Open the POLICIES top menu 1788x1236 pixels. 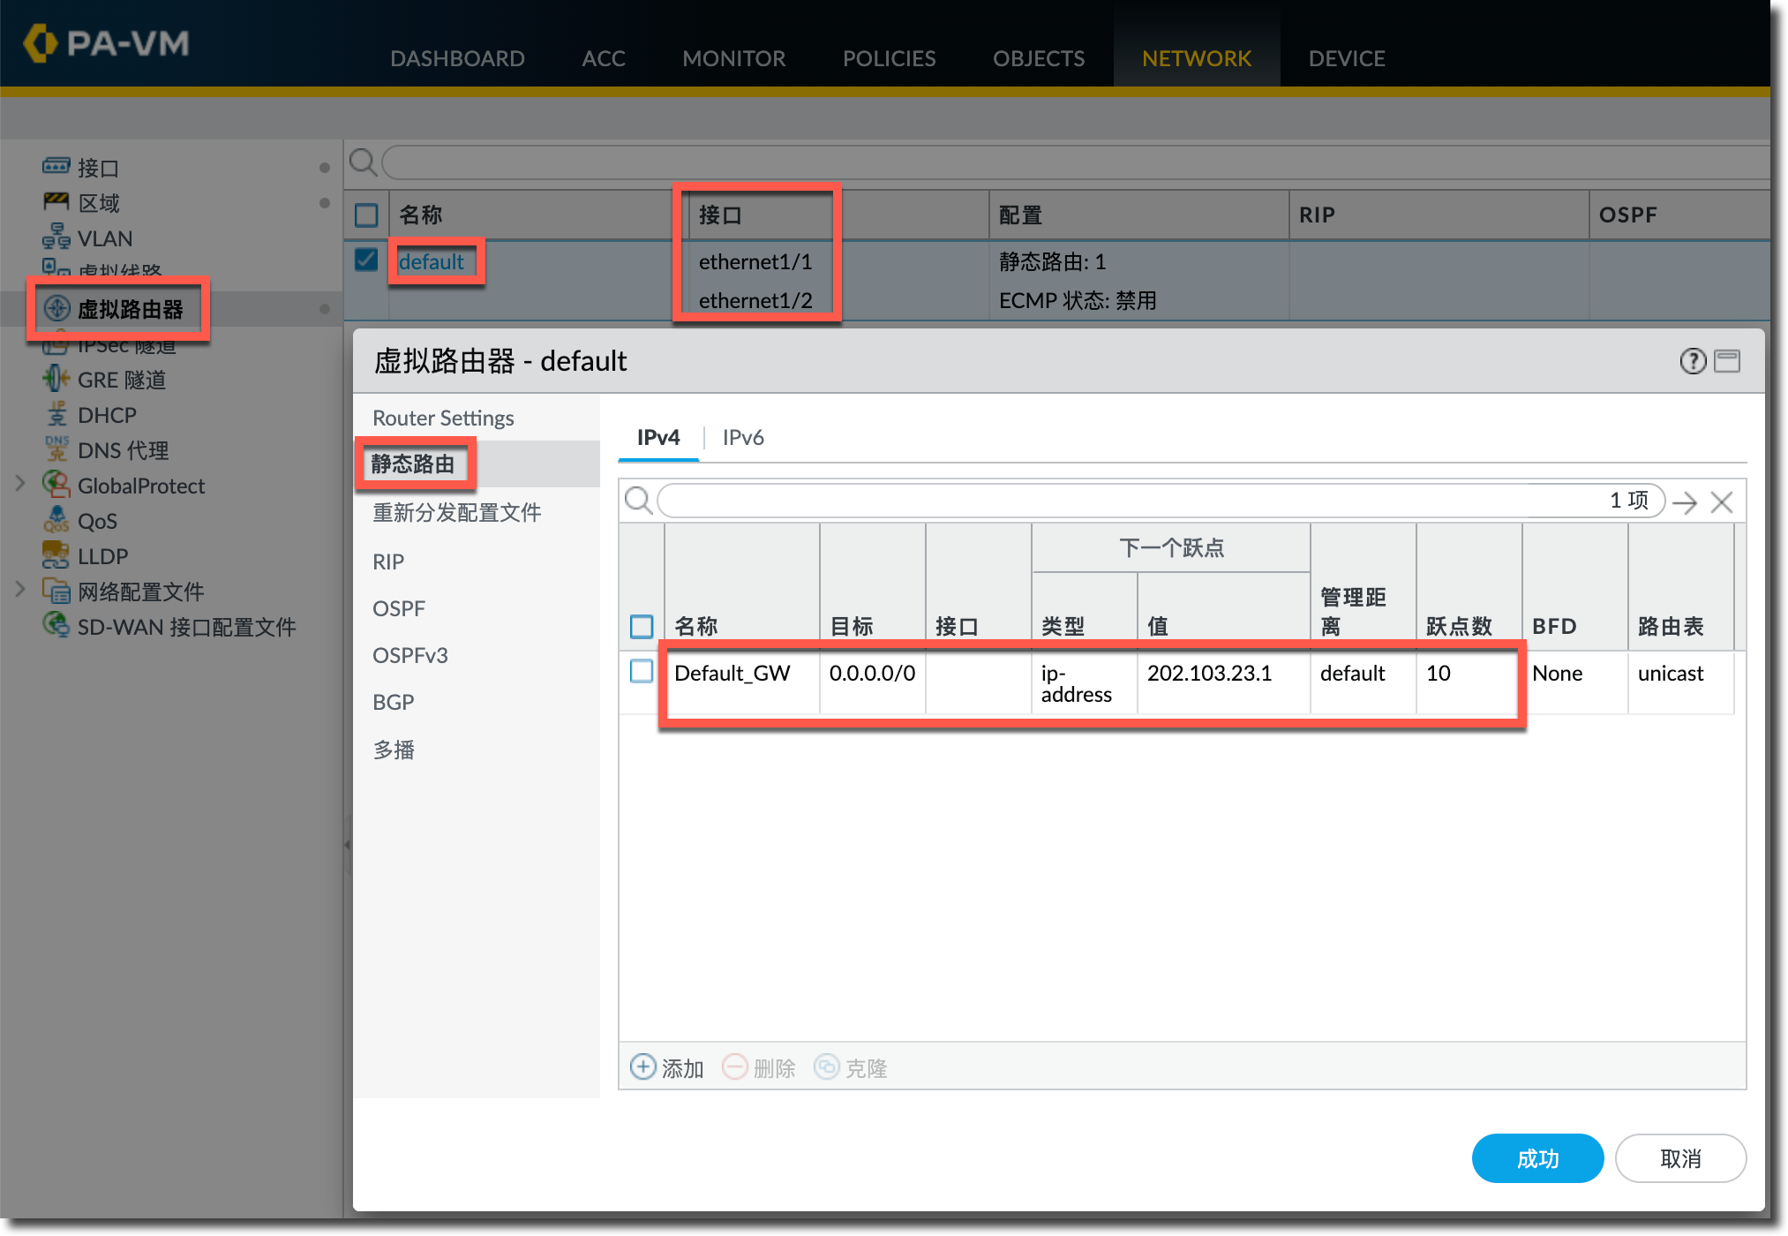pos(889,58)
